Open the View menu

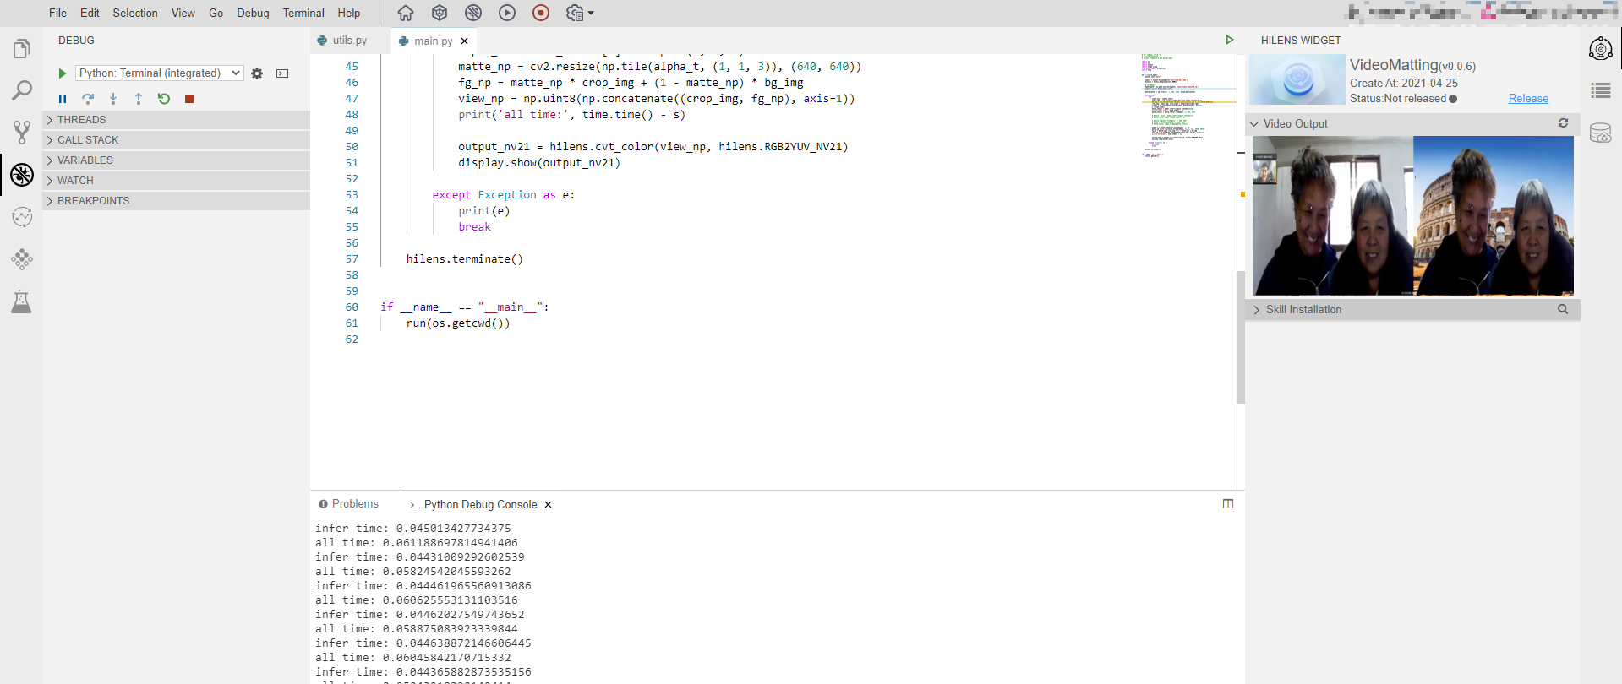[x=183, y=13]
